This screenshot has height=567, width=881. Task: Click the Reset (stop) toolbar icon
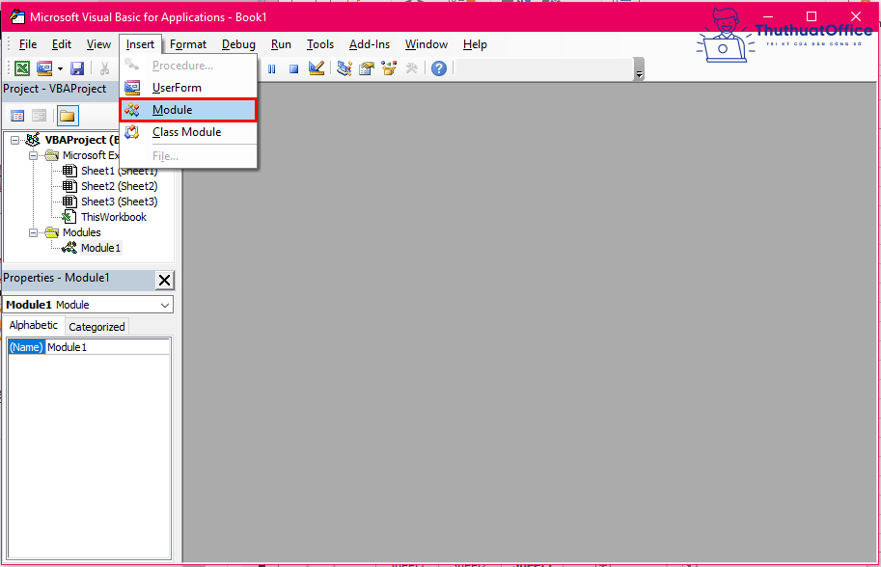[292, 67]
